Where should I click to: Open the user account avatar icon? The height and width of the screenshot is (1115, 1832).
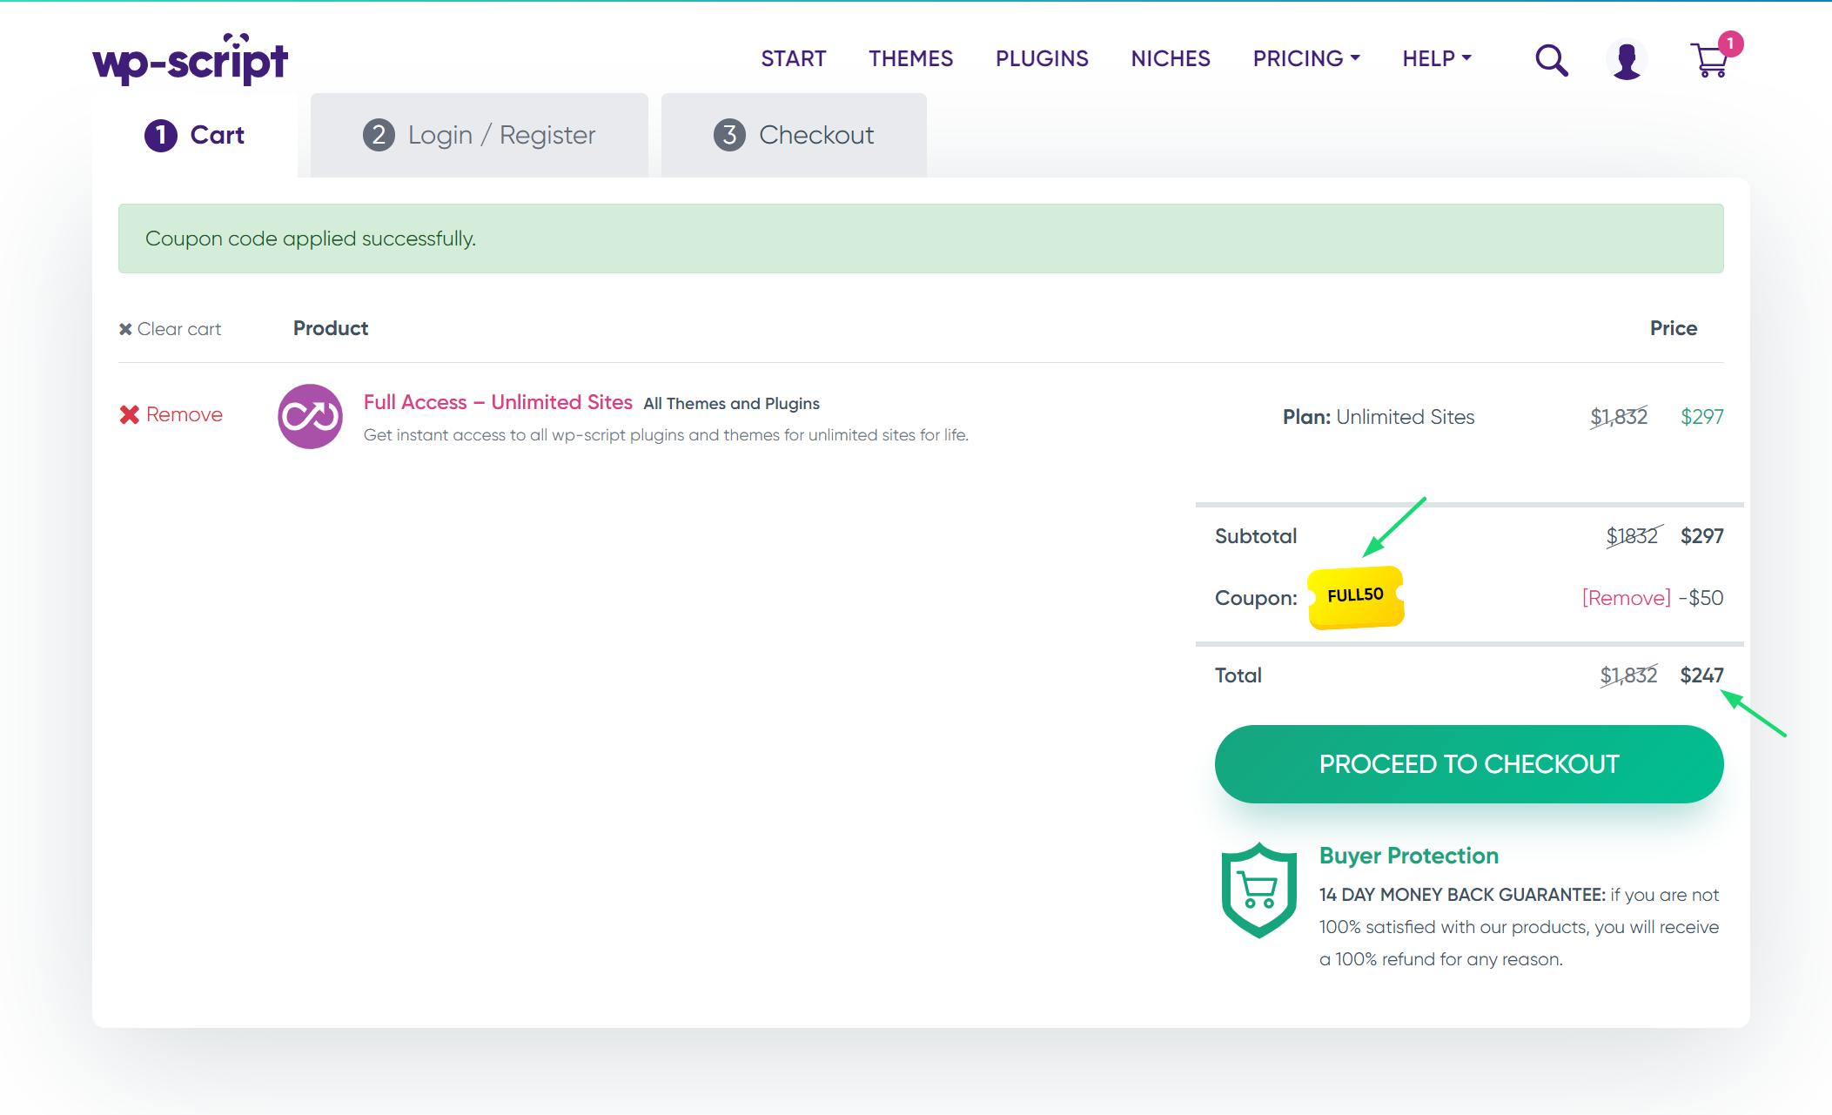(x=1627, y=60)
